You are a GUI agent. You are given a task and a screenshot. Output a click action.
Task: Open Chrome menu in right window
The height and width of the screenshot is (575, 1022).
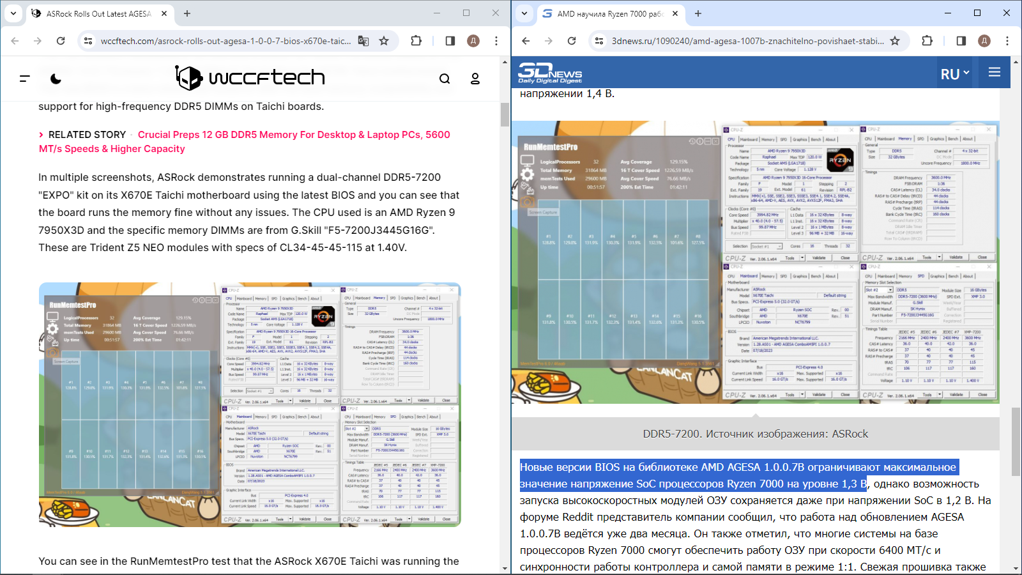[x=1007, y=41]
